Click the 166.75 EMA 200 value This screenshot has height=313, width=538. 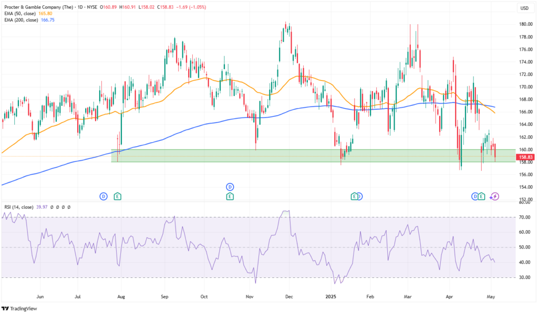coord(48,20)
